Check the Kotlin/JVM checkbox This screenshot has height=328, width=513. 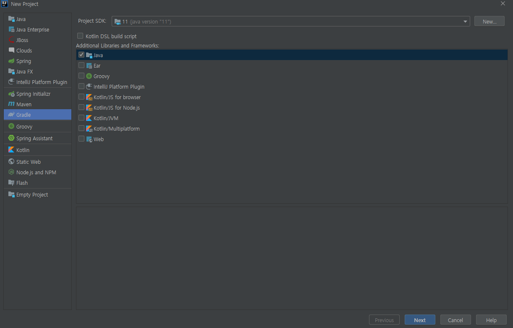coord(81,118)
